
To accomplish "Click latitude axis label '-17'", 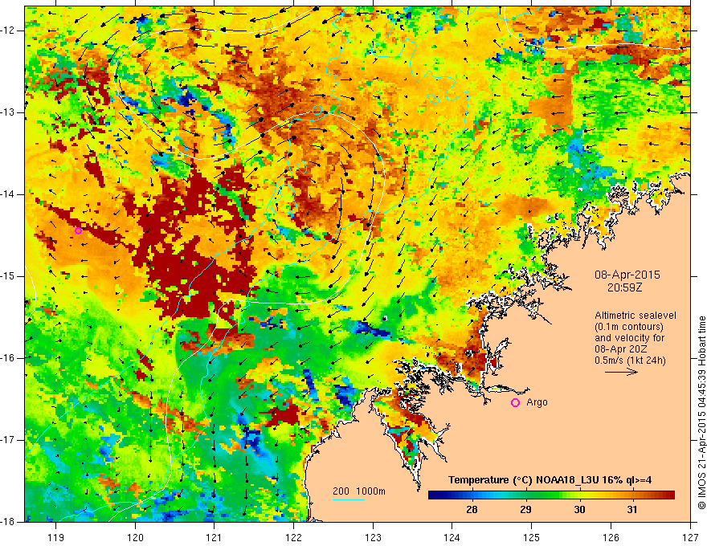I will click(x=8, y=440).
